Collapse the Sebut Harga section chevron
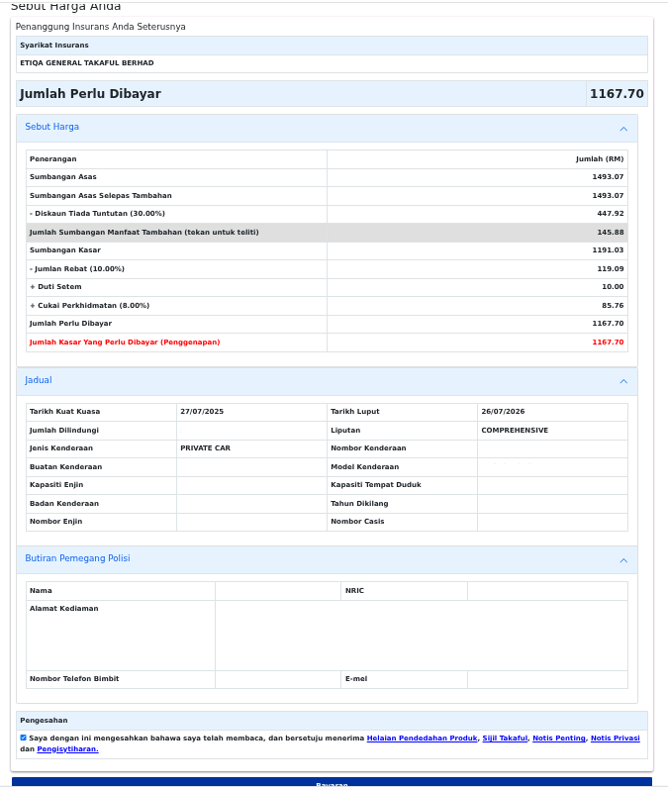 623,129
